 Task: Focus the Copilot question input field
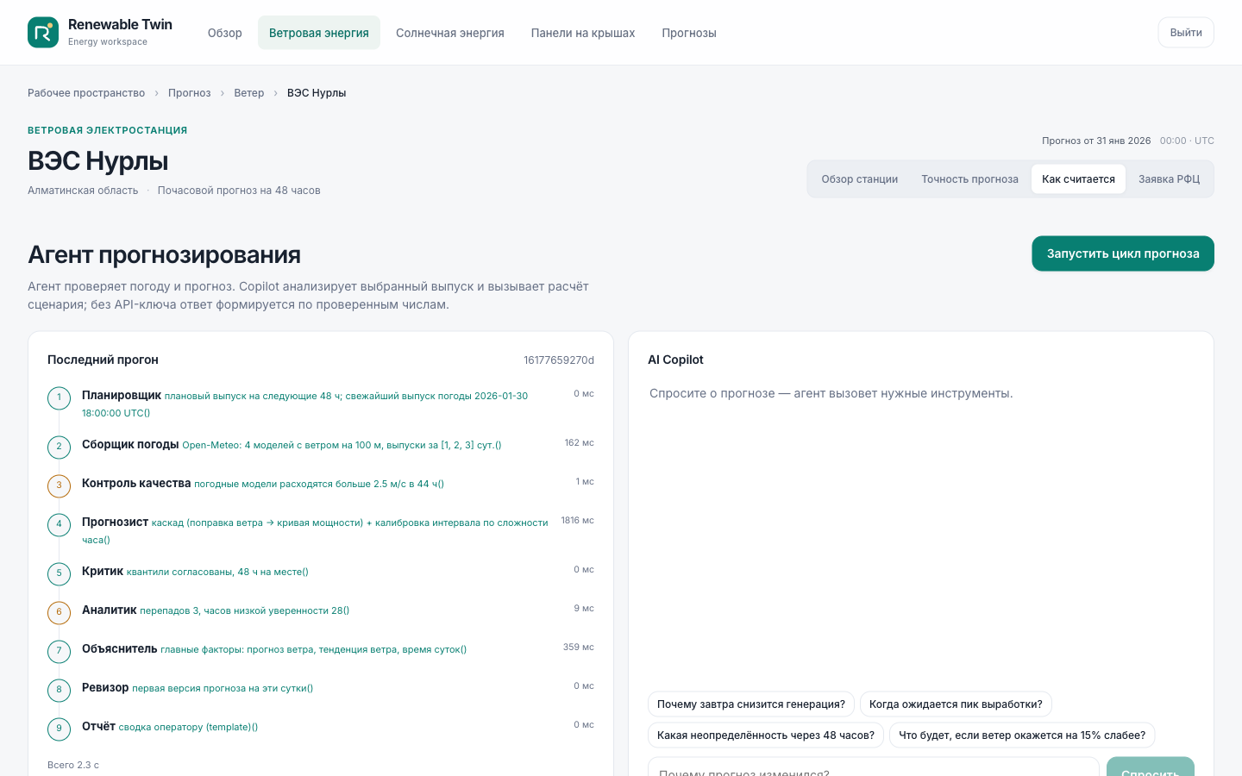point(874,767)
